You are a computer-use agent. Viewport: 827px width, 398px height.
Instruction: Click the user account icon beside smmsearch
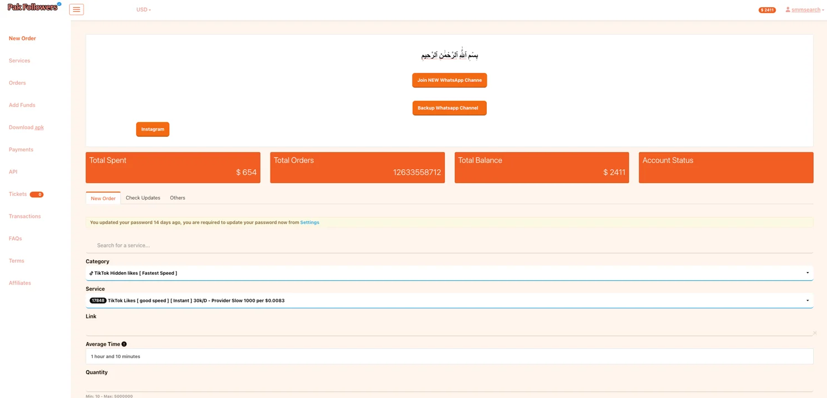click(x=787, y=9)
